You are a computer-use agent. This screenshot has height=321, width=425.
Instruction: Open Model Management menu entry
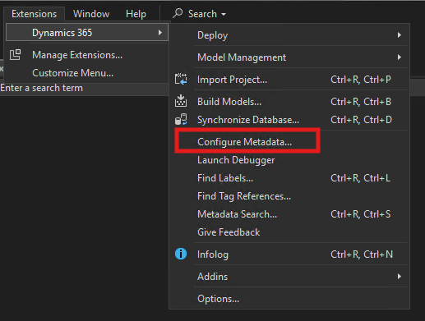click(x=289, y=57)
